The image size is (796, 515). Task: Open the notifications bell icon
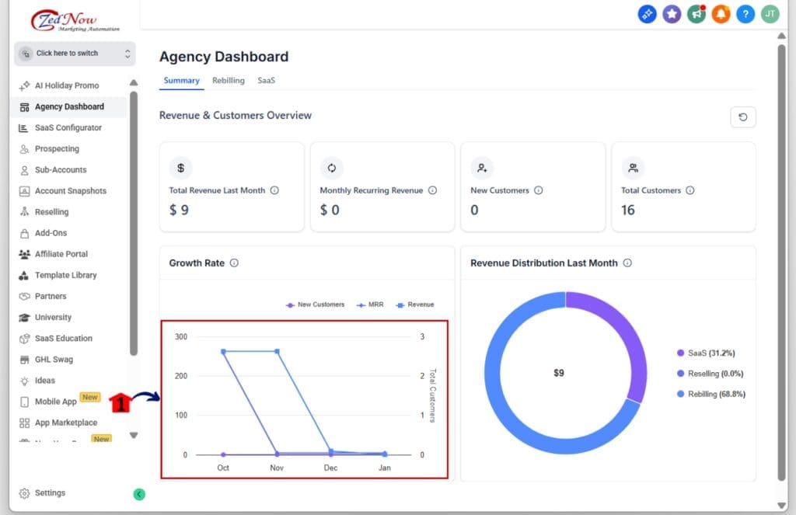[721, 14]
